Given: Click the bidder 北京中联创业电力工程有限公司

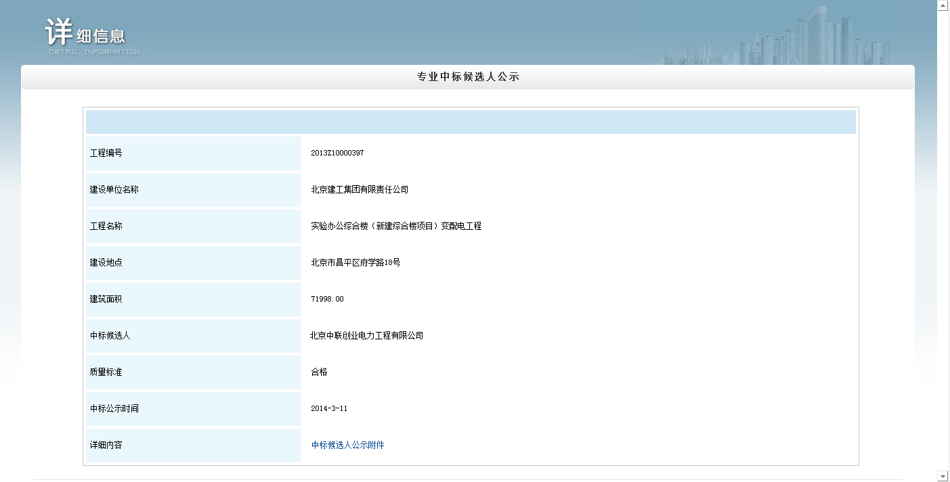Looking at the screenshot, I should 366,336.
